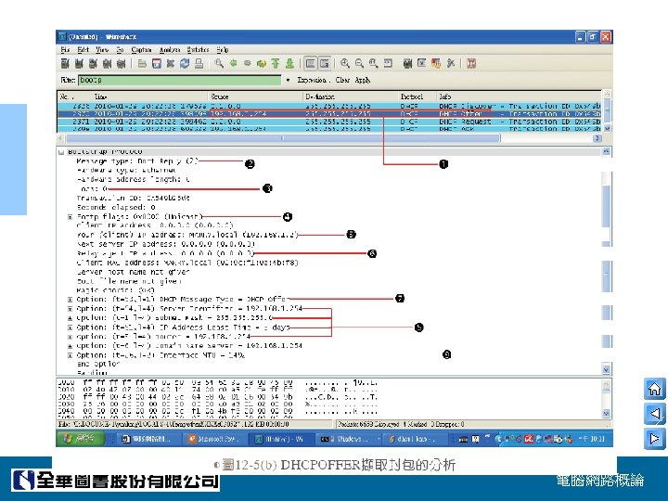Viewport: 668px width, 501px height.
Task: Save the capture file icon
Action: pyautogui.click(x=157, y=63)
